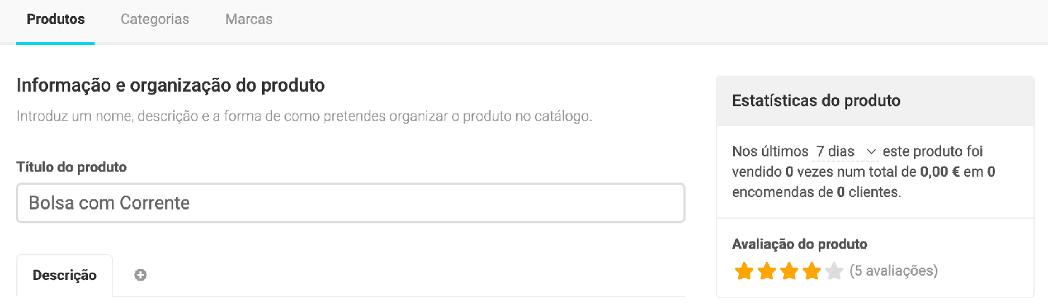
Task: Click the first rating star
Action: (743, 272)
